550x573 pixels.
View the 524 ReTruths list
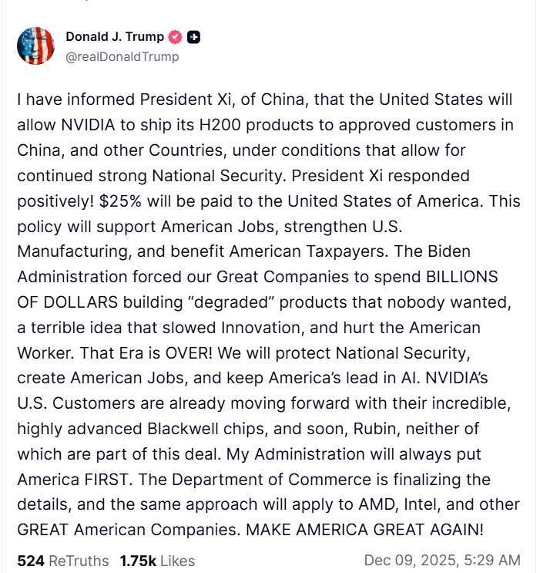63,561
